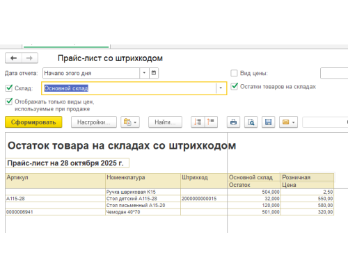This screenshot has width=348, height=278.
Task: Select cell Стол детский А115-28
Action: tap(143, 199)
